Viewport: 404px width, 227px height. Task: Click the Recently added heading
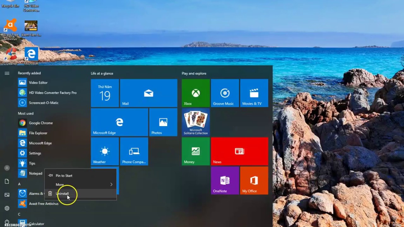pyautogui.click(x=29, y=73)
